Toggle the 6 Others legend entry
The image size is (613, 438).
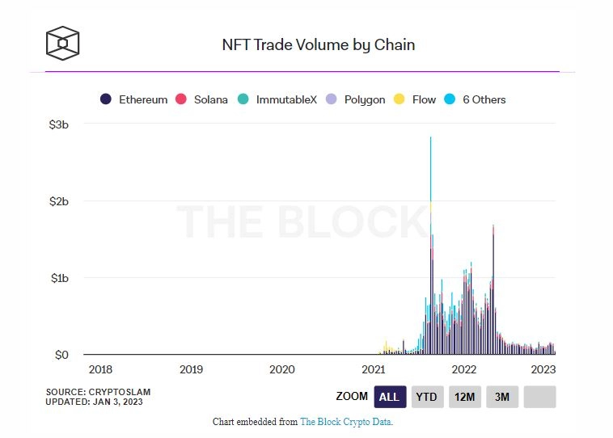475,99
